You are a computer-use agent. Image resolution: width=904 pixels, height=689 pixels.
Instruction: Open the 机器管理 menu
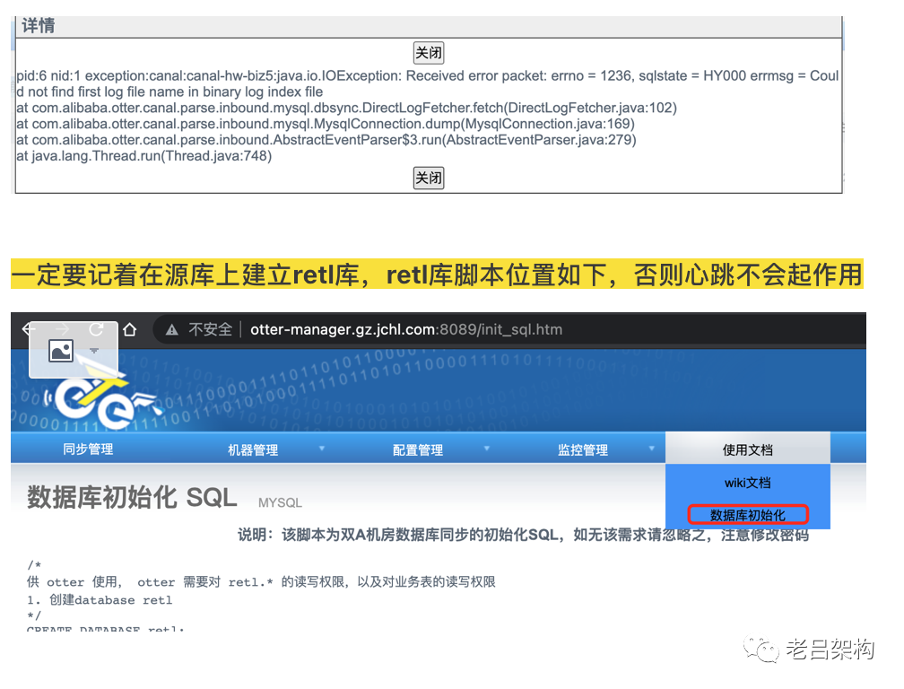point(253,449)
